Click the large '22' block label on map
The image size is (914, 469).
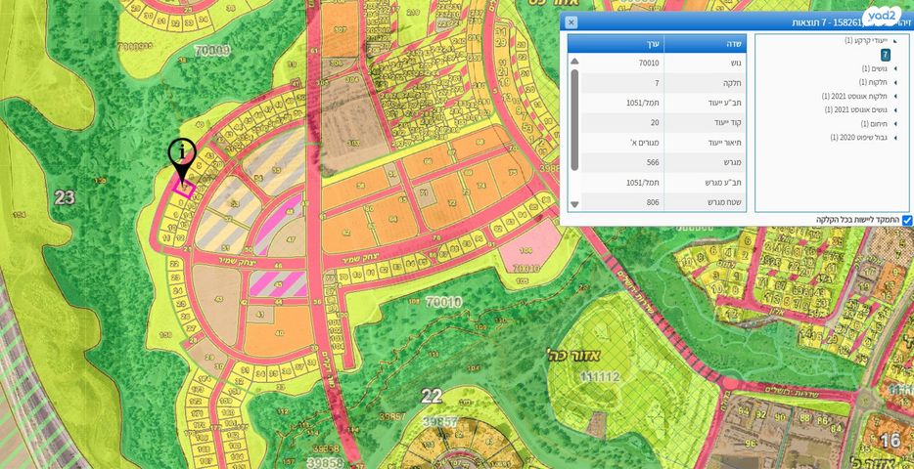click(x=432, y=397)
